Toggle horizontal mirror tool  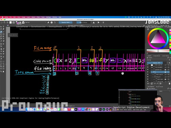(94, 22)
